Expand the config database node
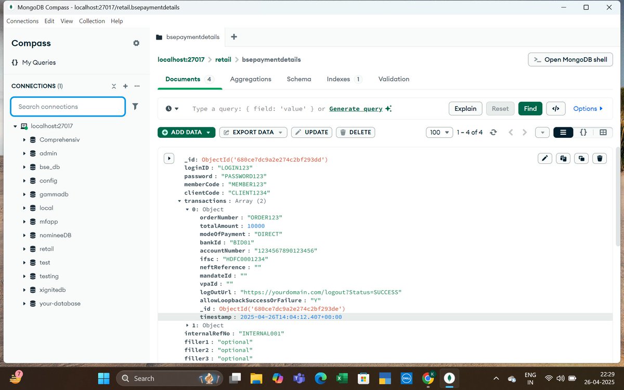Image resolution: width=624 pixels, height=390 pixels. click(x=24, y=180)
